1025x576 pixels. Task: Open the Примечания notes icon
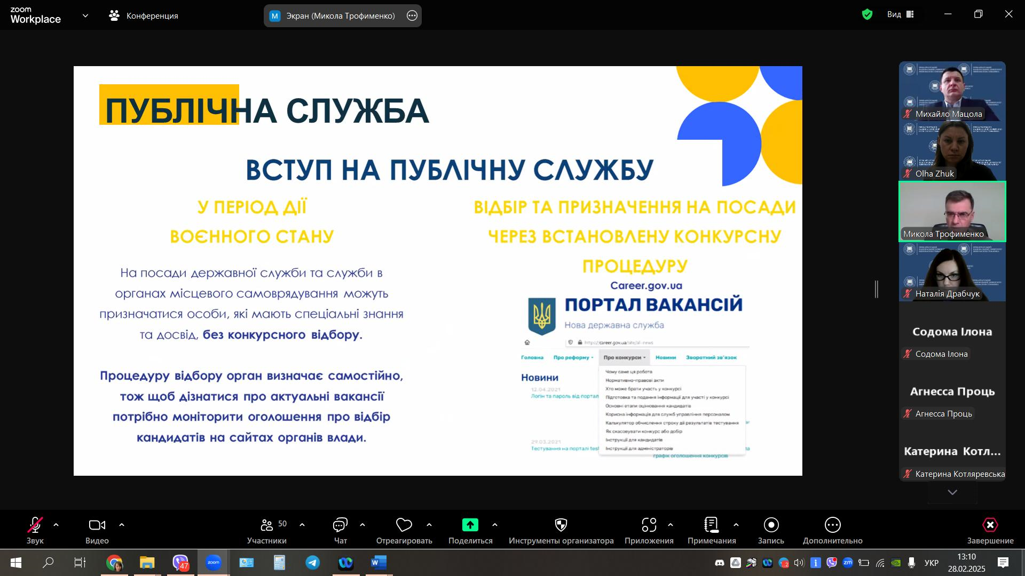click(x=711, y=526)
